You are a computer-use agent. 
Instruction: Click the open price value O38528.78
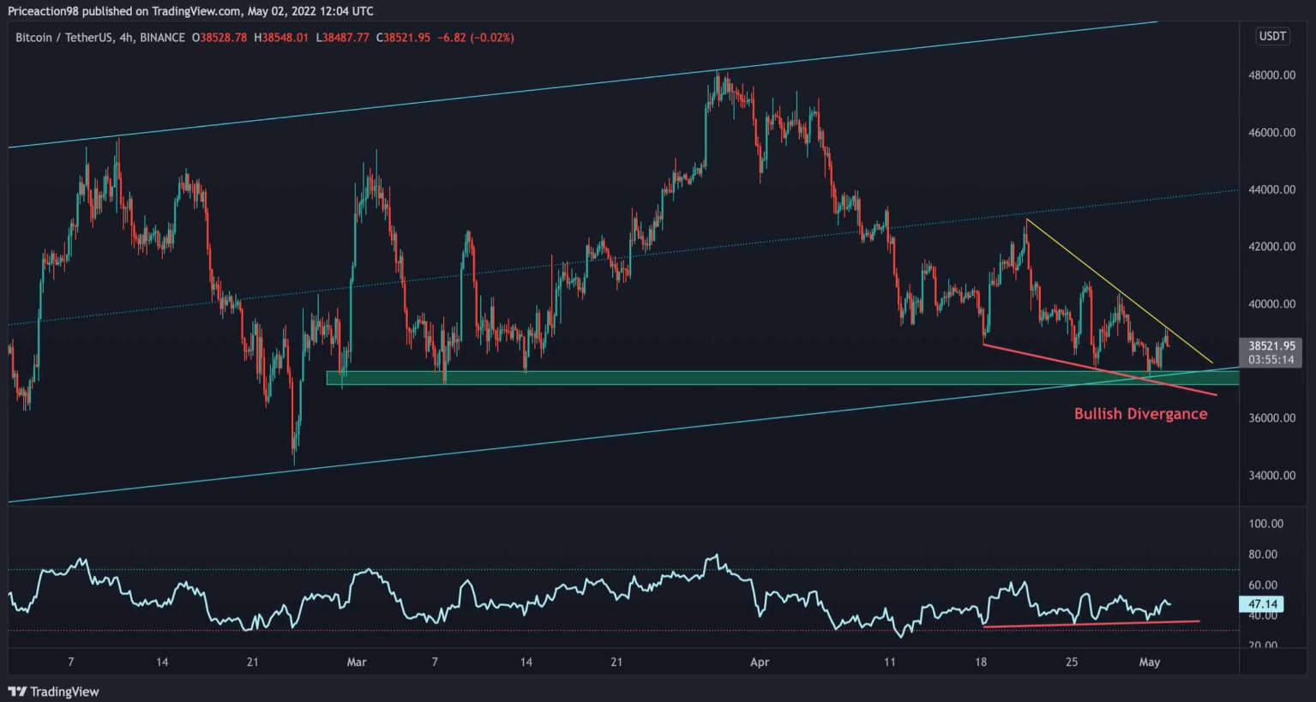point(219,38)
